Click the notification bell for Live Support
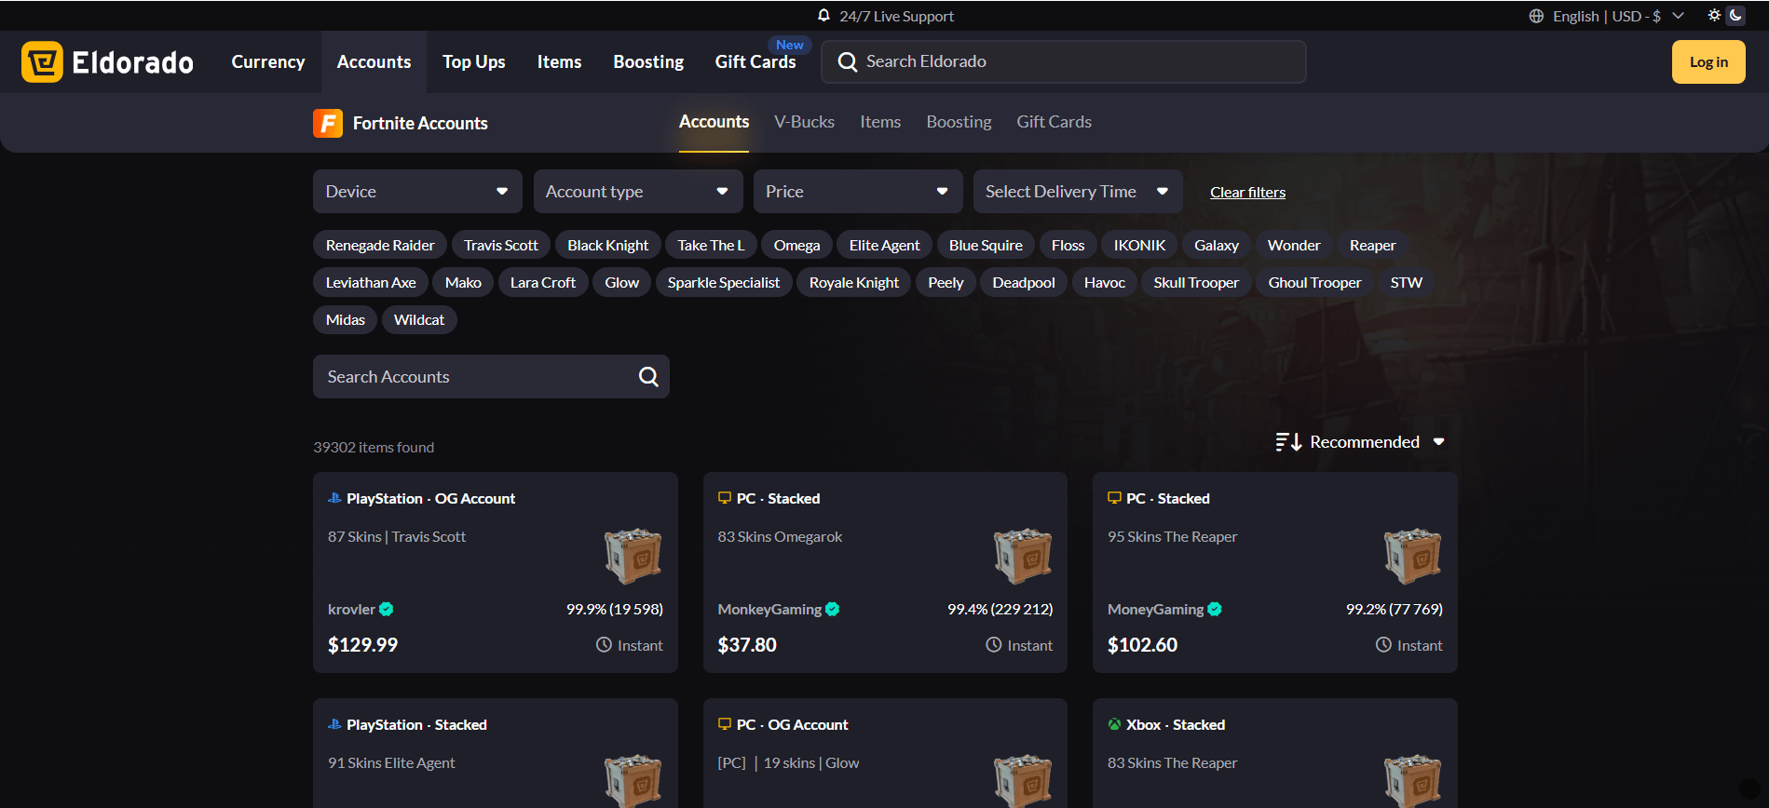Image resolution: width=1769 pixels, height=808 pixels. tap(823, 16)
